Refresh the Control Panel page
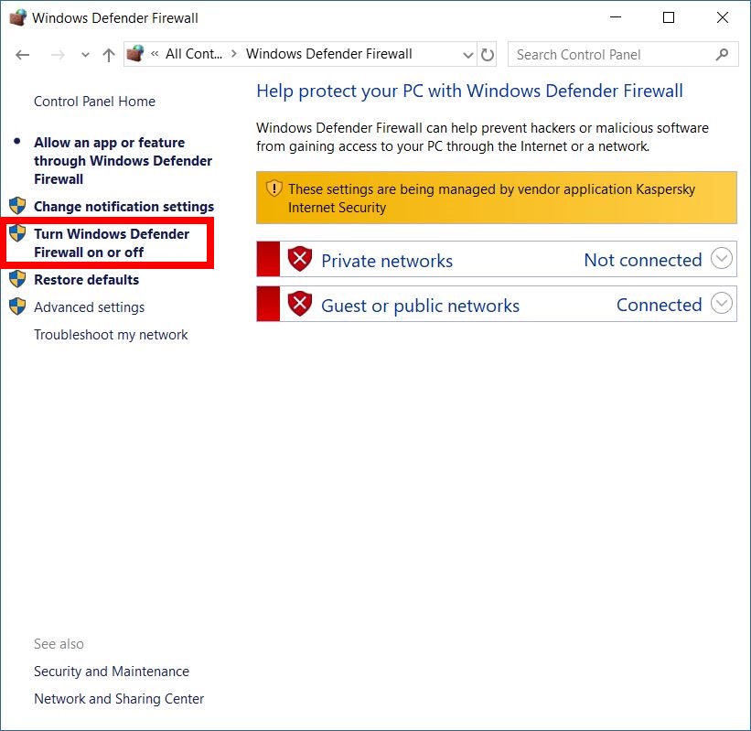 (x=487, y=55)
